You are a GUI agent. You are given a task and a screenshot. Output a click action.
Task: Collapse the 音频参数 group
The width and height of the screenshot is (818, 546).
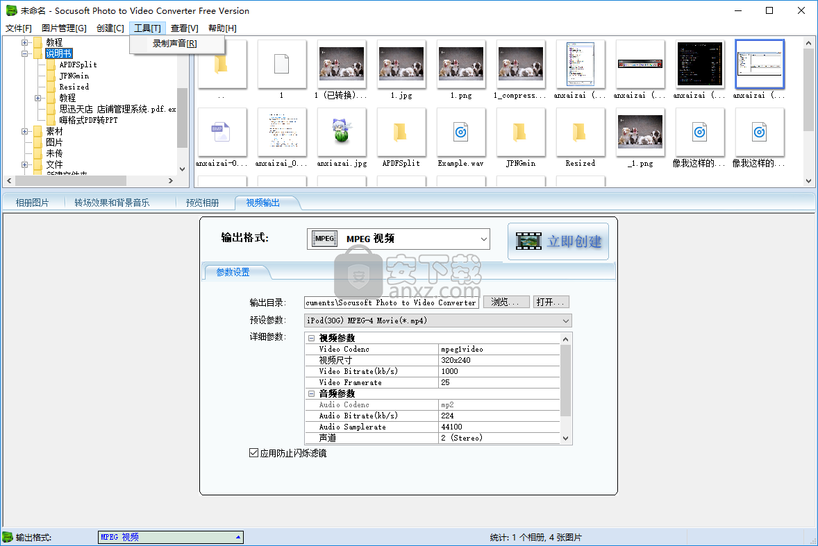(312, 394)
